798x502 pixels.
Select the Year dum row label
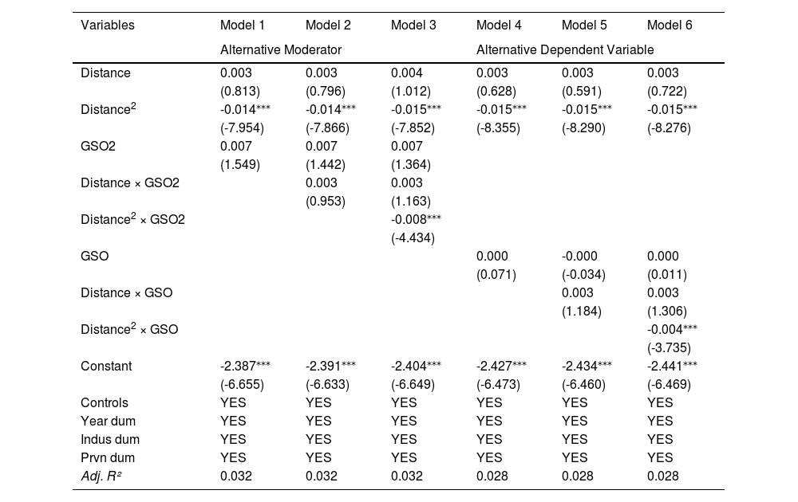coord(108,421)
